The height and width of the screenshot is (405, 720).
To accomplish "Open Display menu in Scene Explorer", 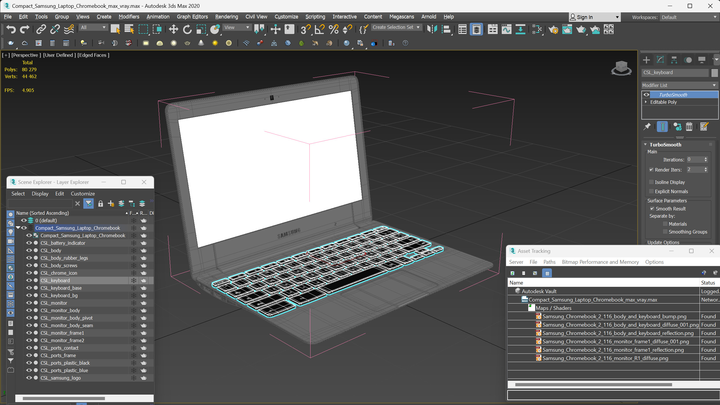I will [40, 193].
